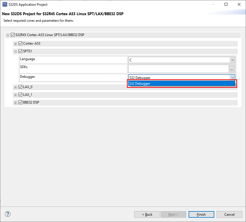Toggle the LAX_0 checkbox
246x222 pixels.
(20, 87)
